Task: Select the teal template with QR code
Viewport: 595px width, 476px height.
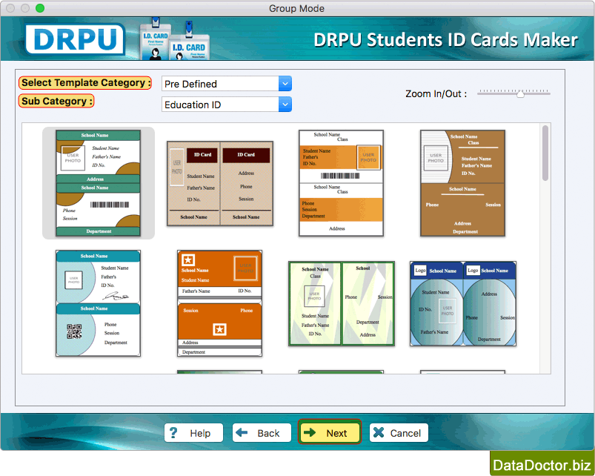Action: click(99, 303)
